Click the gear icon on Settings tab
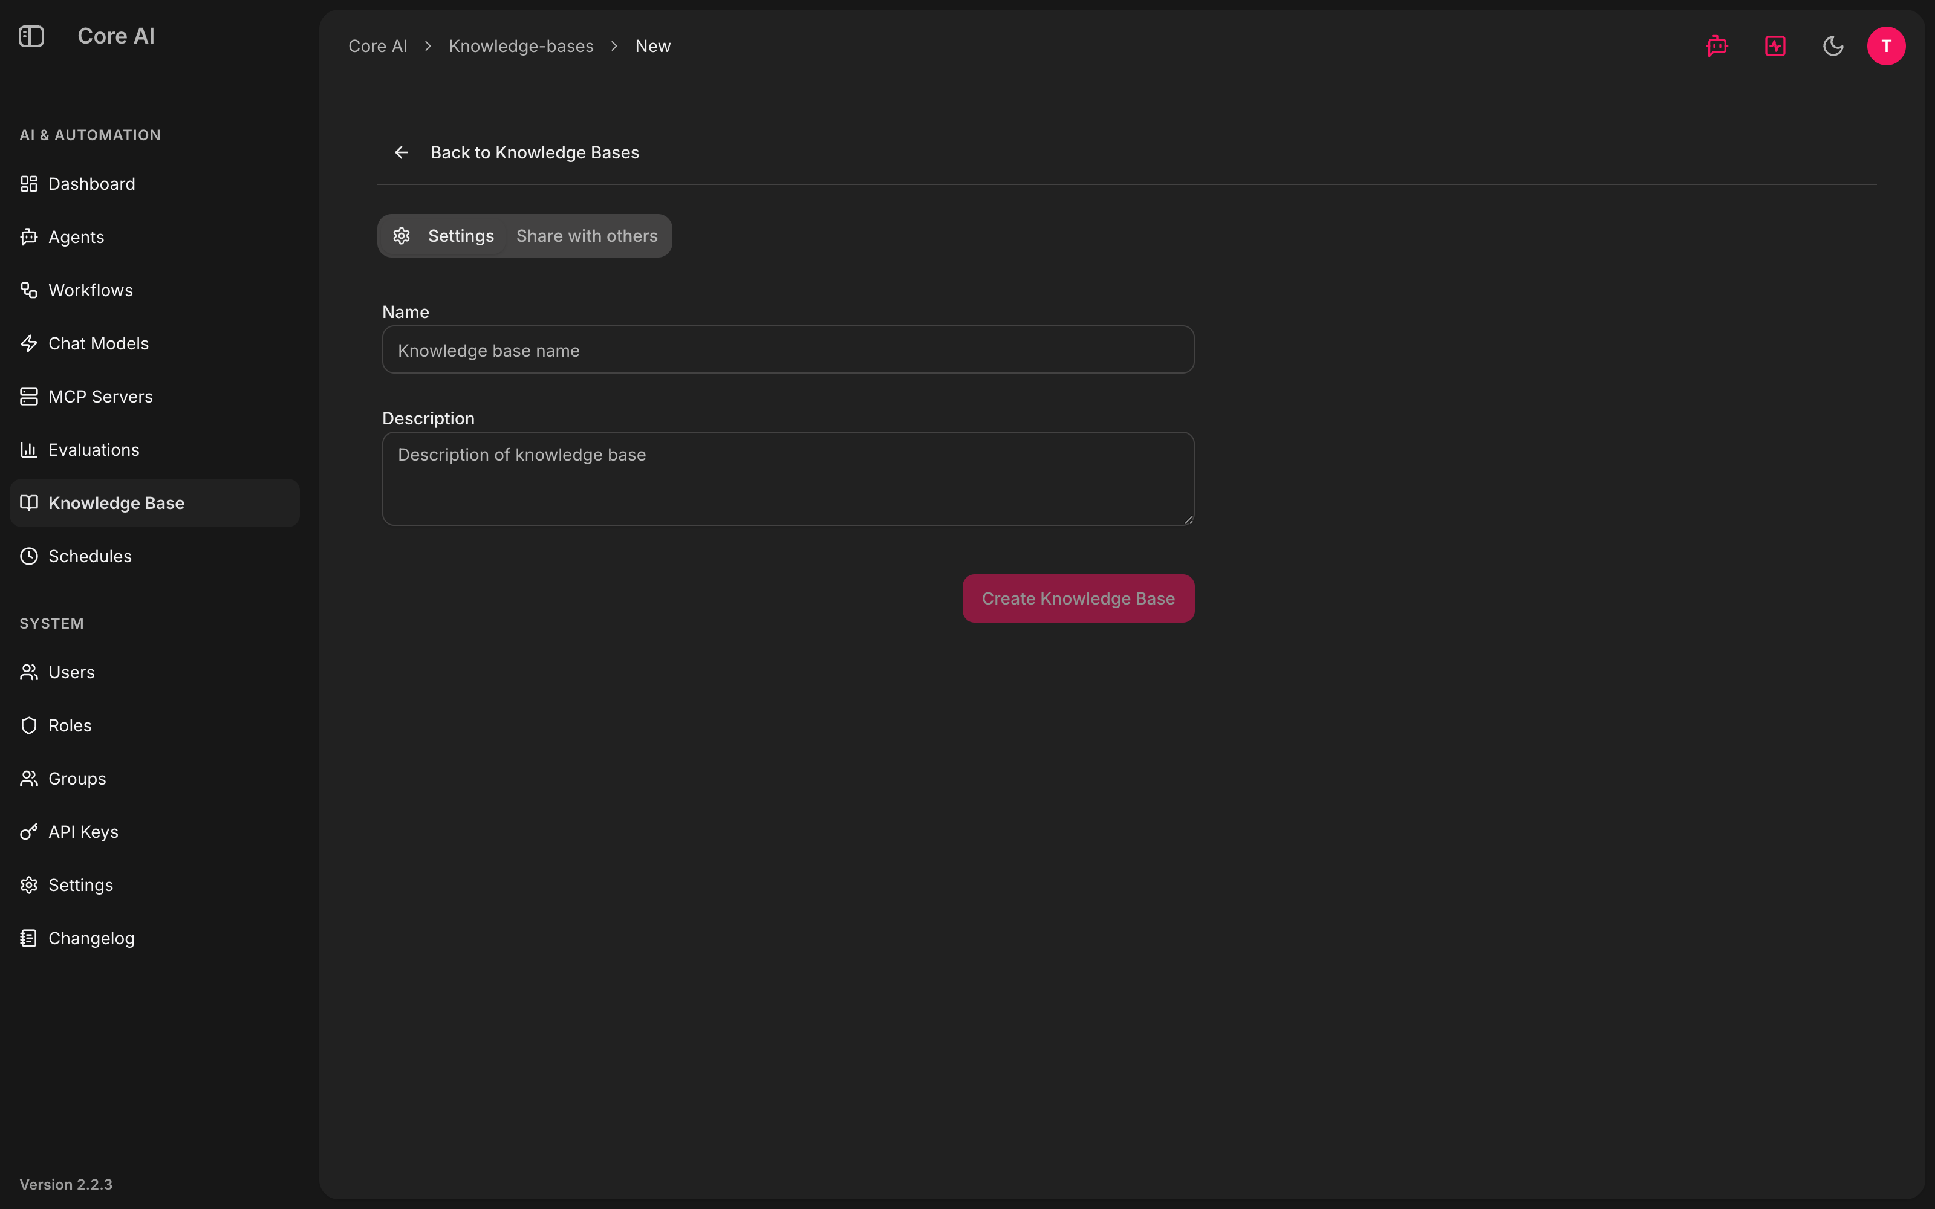Screen dimensions: 1935x1209 point(402,236)
